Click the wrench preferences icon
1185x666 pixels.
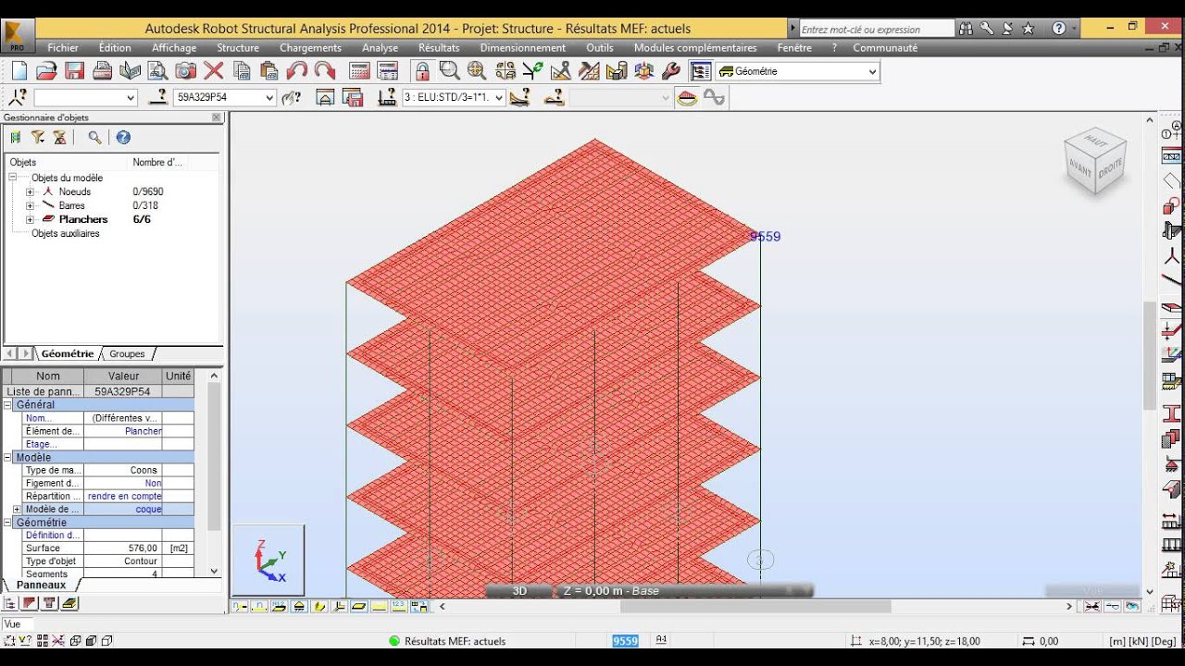point(672,71)
